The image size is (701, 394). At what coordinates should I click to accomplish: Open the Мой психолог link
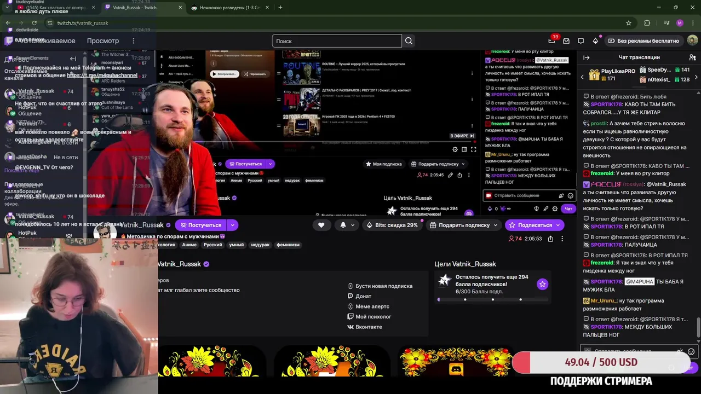[x=369, y=316]
